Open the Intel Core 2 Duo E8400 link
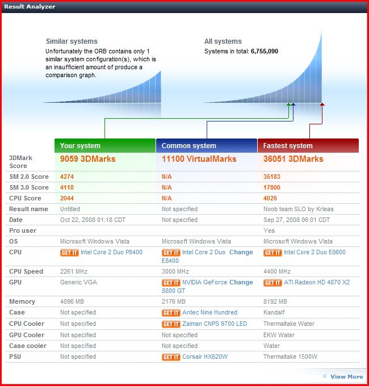This screenshot has height=386, width=369. pos(194,256)
